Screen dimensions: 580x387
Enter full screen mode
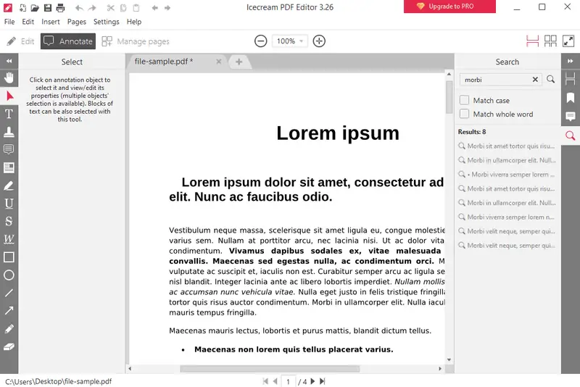(x=568, y=41)
